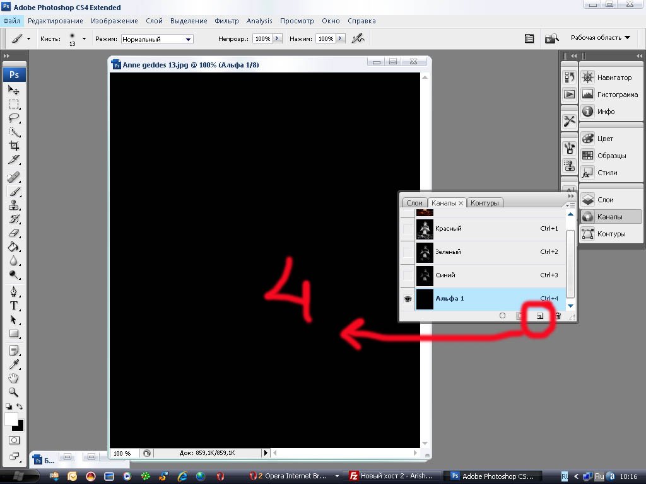Reset default foreground and background colors
This screenshot has height=484, width=646.
[x=8, y=406]
